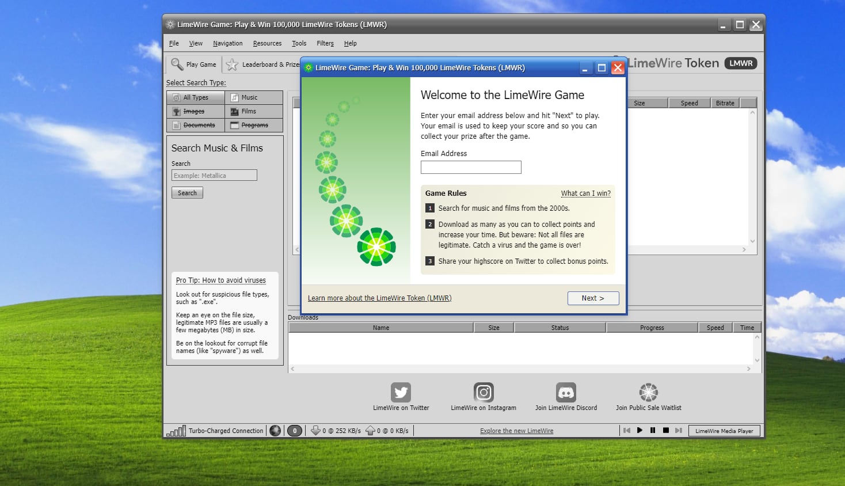
Task: Toggle the Programs search type on
Action: tap(235, 125)
